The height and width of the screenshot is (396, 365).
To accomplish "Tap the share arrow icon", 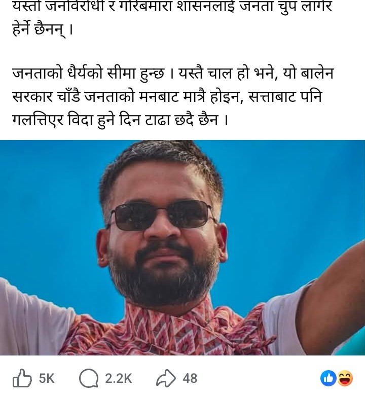I will pos(166,378).
